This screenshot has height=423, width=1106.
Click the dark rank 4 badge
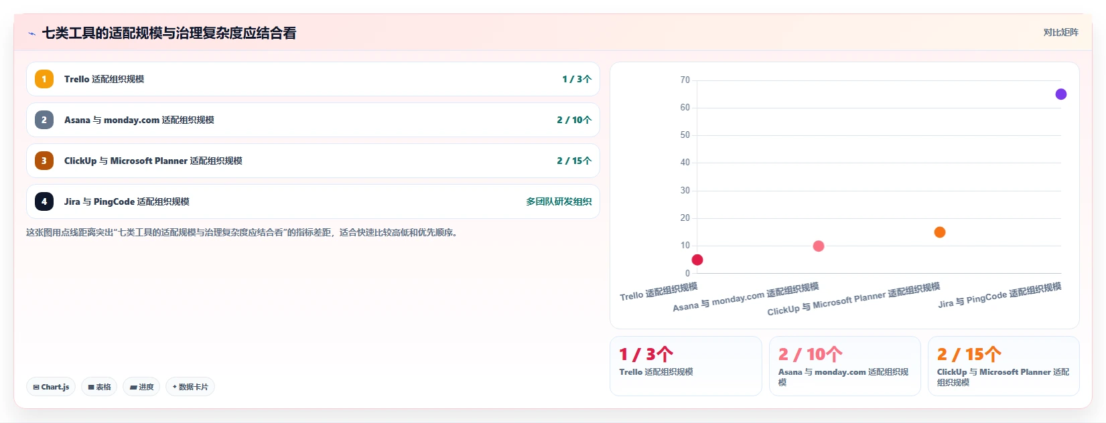click(x=44, y=201)
